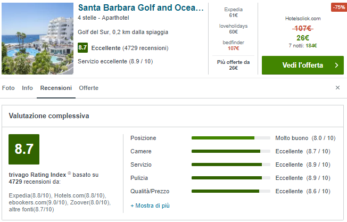Expand more ratings with Mostra di più
The image size is (347, 222).
pos(150,205)
